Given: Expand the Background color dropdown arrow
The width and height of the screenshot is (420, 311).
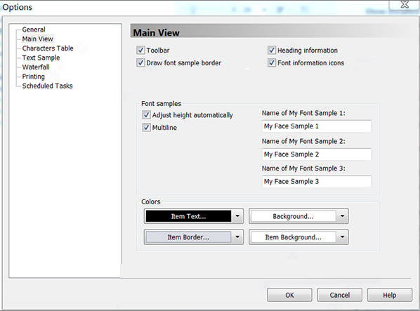Looking at the screenshot, I should point(342,216).
